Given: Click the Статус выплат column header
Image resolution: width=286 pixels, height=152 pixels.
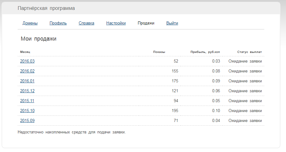Looking at the screenshot, I should 249,52.
